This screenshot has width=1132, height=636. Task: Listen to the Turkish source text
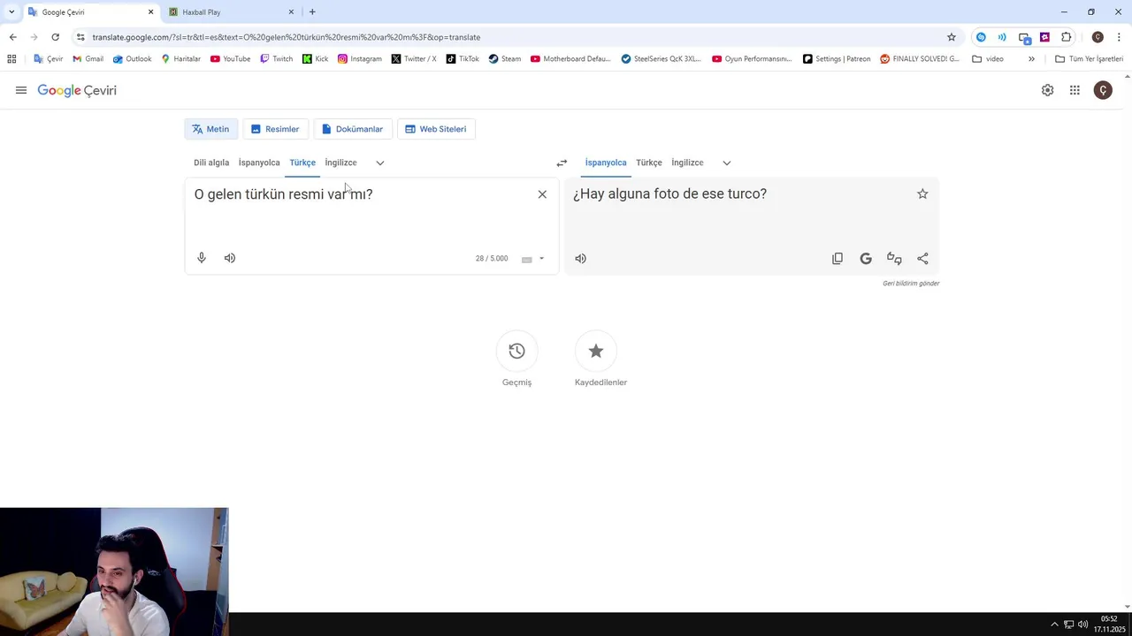click(x=230, y=258)
